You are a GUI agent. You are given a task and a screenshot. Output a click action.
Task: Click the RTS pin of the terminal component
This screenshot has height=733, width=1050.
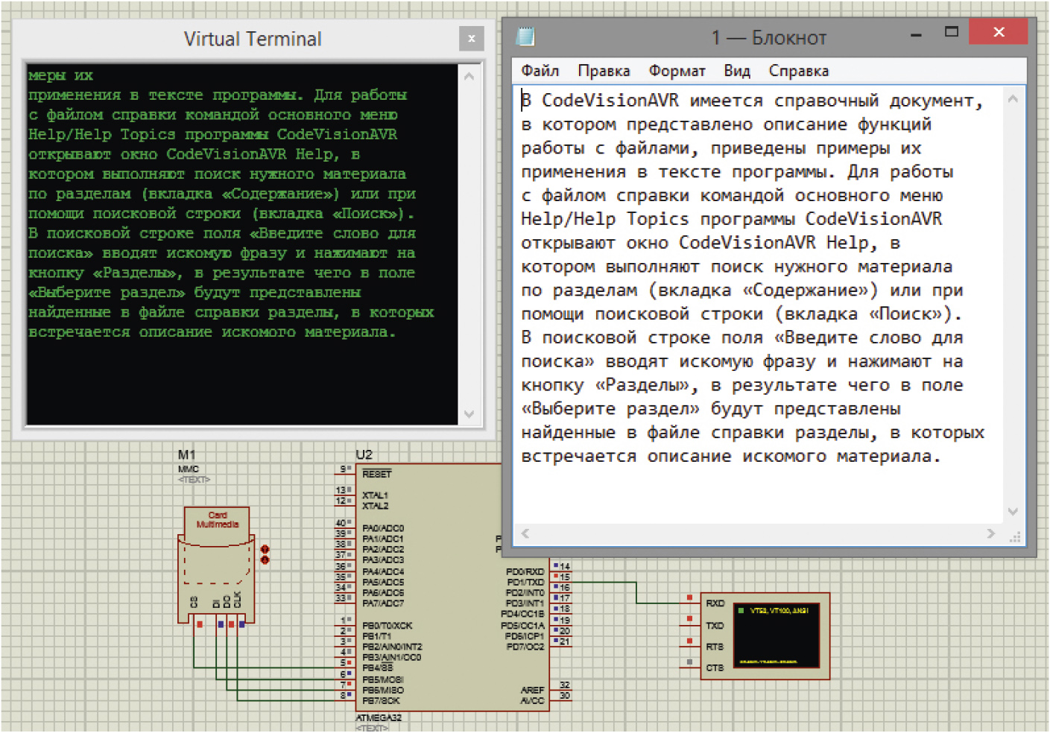715,647
